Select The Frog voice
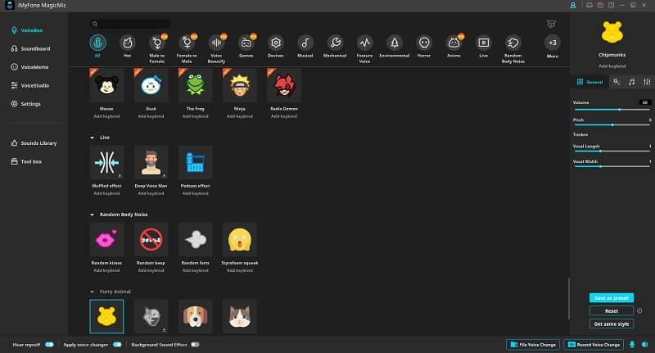The height and width of the screenshot is (353, 655). [x=195, y=86]
